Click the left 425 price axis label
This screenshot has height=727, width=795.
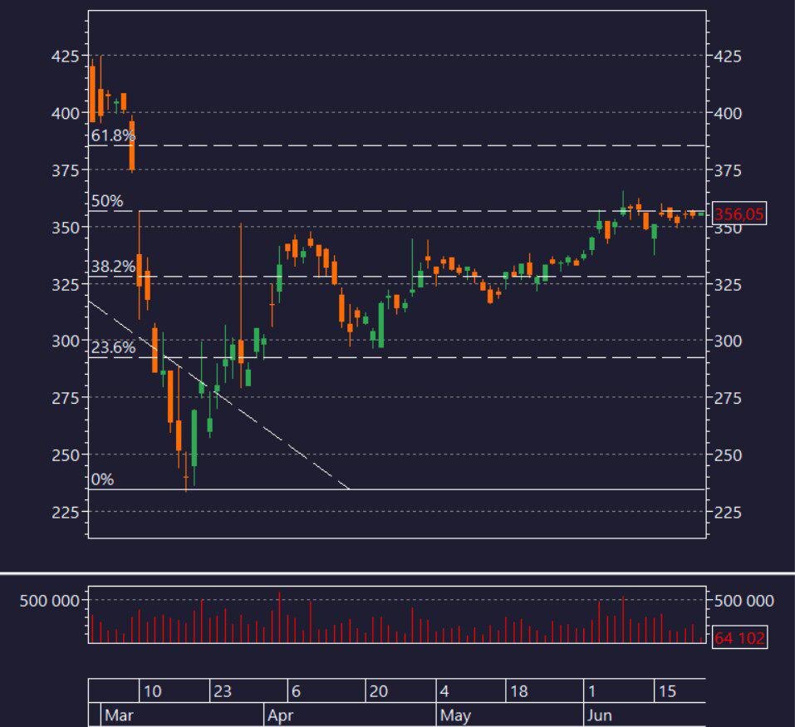[66, 56]
